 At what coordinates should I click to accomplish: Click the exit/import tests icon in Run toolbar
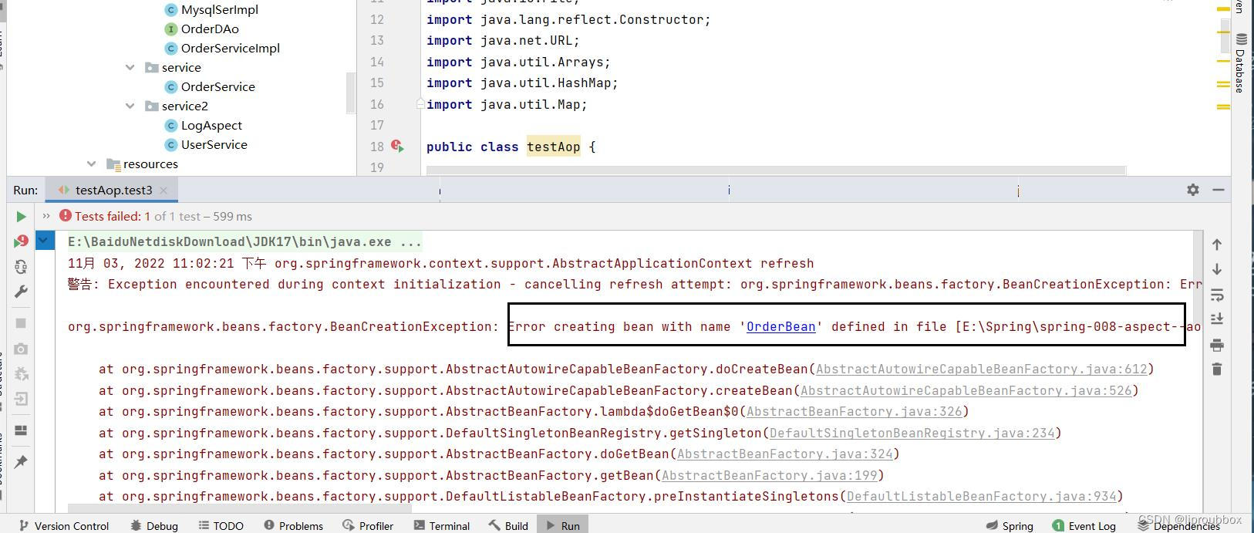[x=22, y=399]
